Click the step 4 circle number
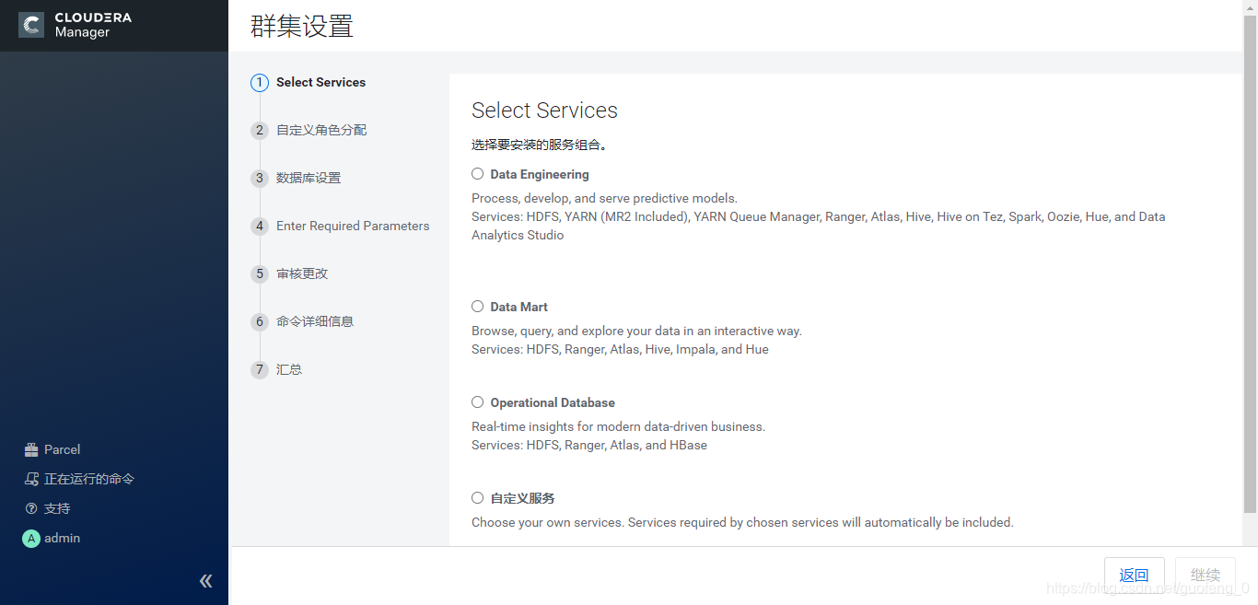The image size is (1258, 605). tap(260, 226)
